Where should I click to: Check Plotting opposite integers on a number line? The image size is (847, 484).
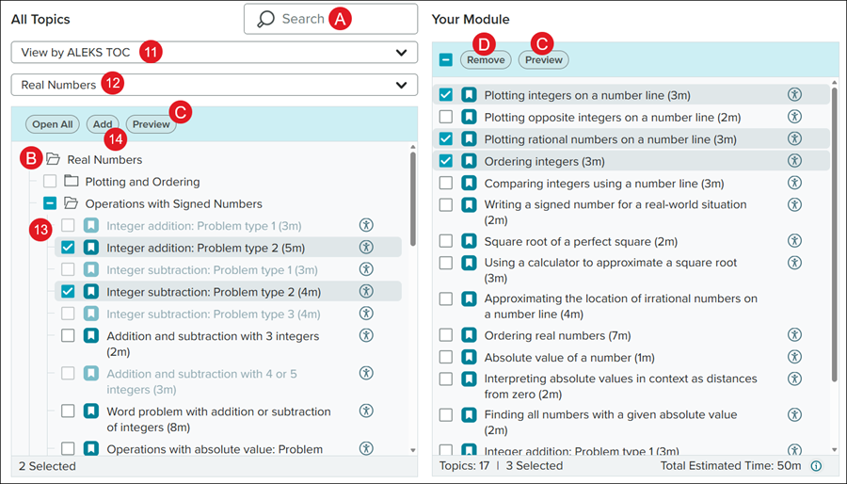click(x=446, y=117)
